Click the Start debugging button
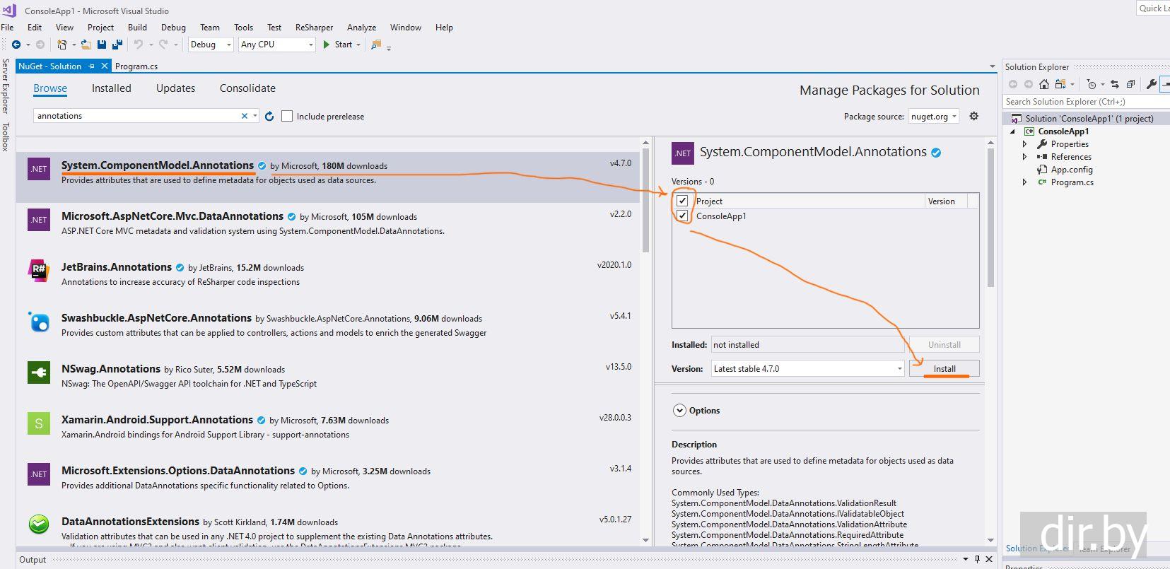 pos(337,45)
